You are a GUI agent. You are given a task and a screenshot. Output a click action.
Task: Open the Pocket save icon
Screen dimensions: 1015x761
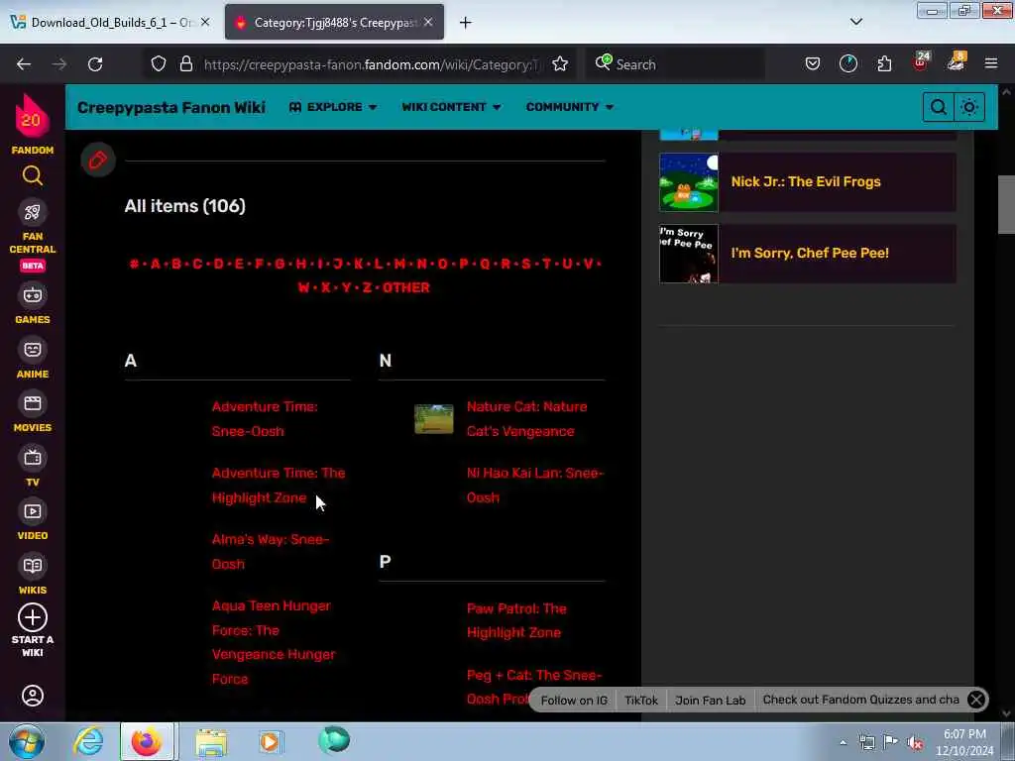pos(813,64)
